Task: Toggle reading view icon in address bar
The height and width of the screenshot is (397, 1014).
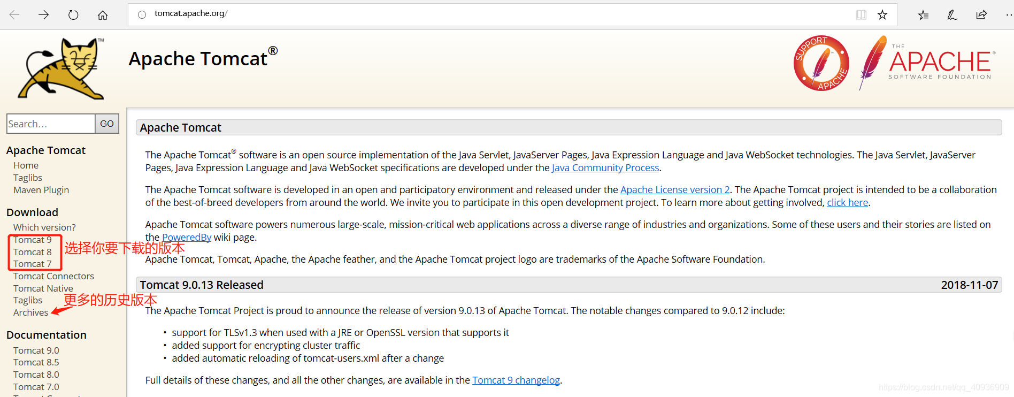Action: 861,14
